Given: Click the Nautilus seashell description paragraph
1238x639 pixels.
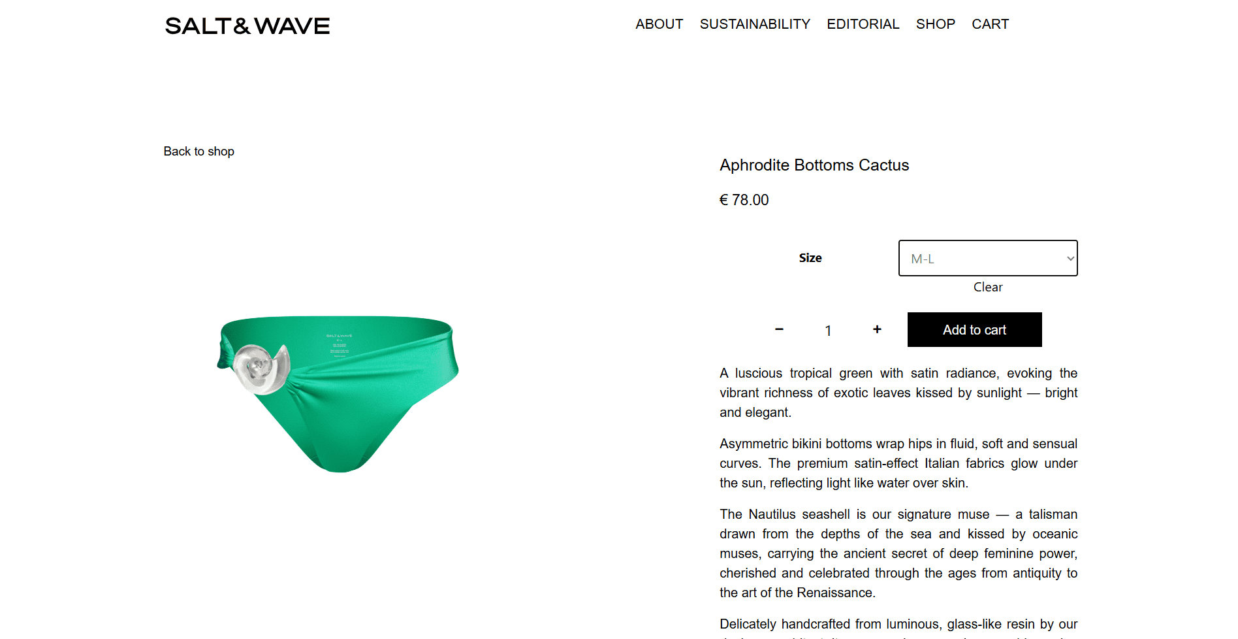Looking at the screenshot, I should coord(898,553).
